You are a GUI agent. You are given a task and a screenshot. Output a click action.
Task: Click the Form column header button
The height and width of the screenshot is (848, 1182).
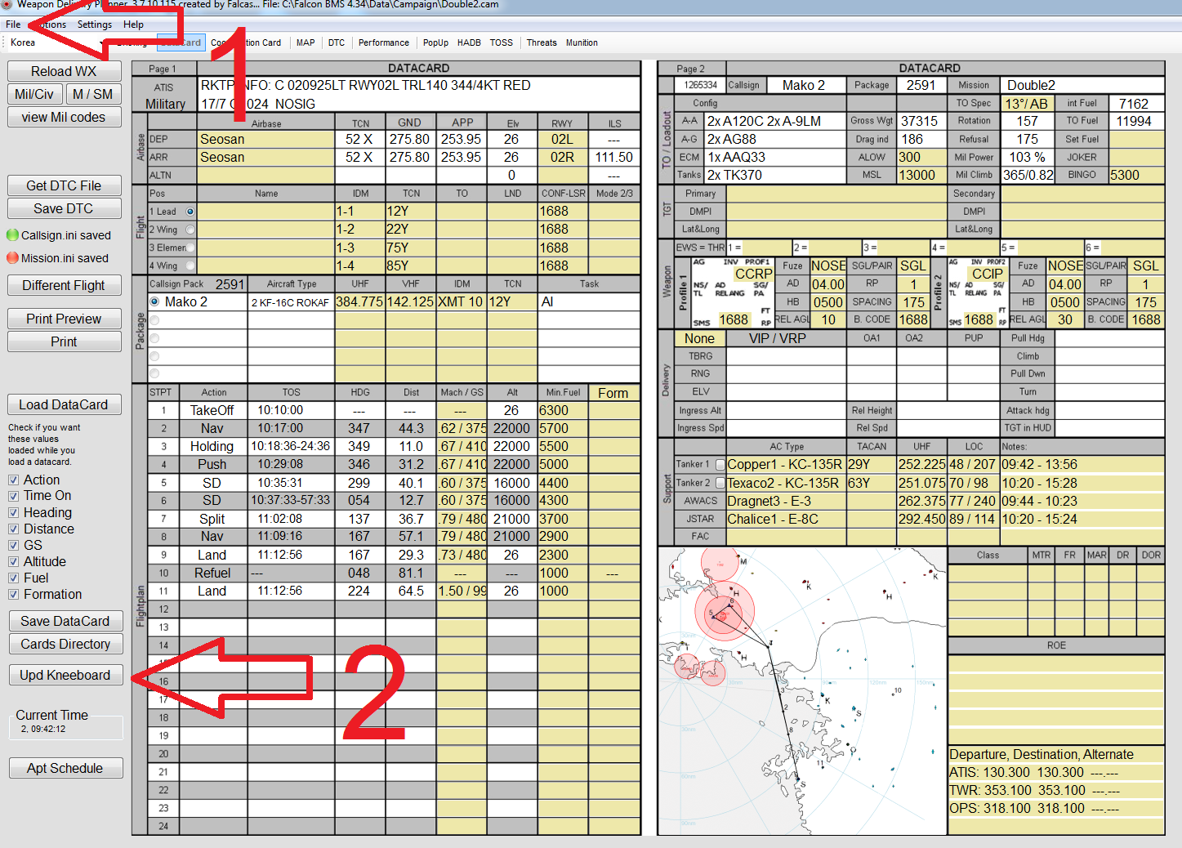point(613,393)
